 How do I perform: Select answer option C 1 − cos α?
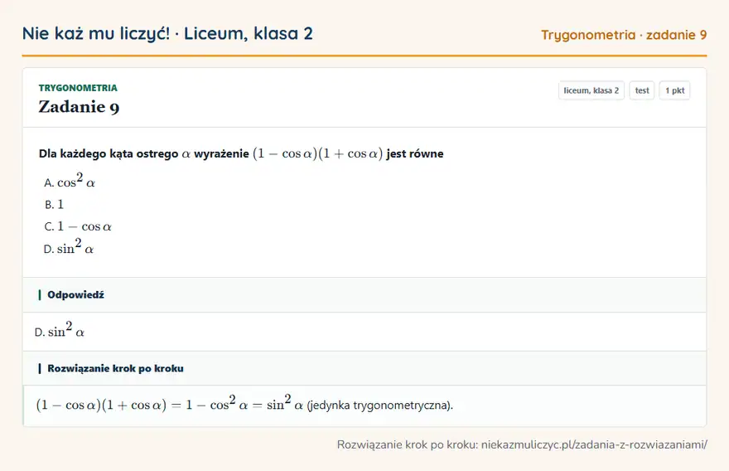(78, 226)
